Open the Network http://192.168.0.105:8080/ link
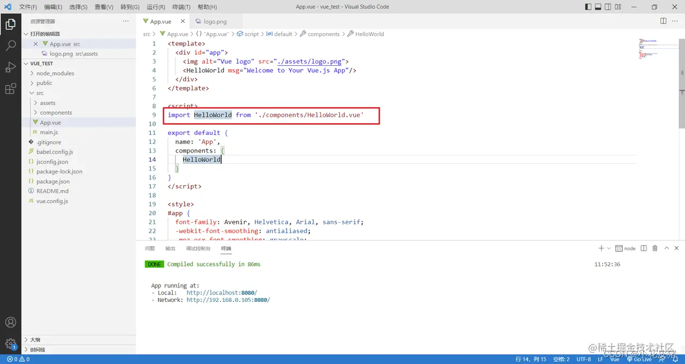Viewport: 685px width, 364px height. tap(228, 300)
